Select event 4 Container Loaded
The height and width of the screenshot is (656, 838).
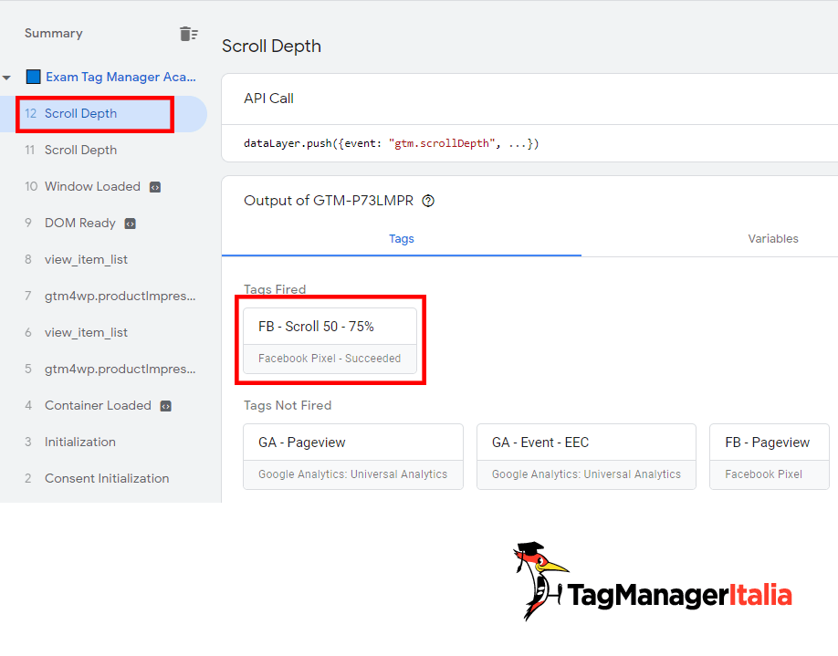(104, 405)
